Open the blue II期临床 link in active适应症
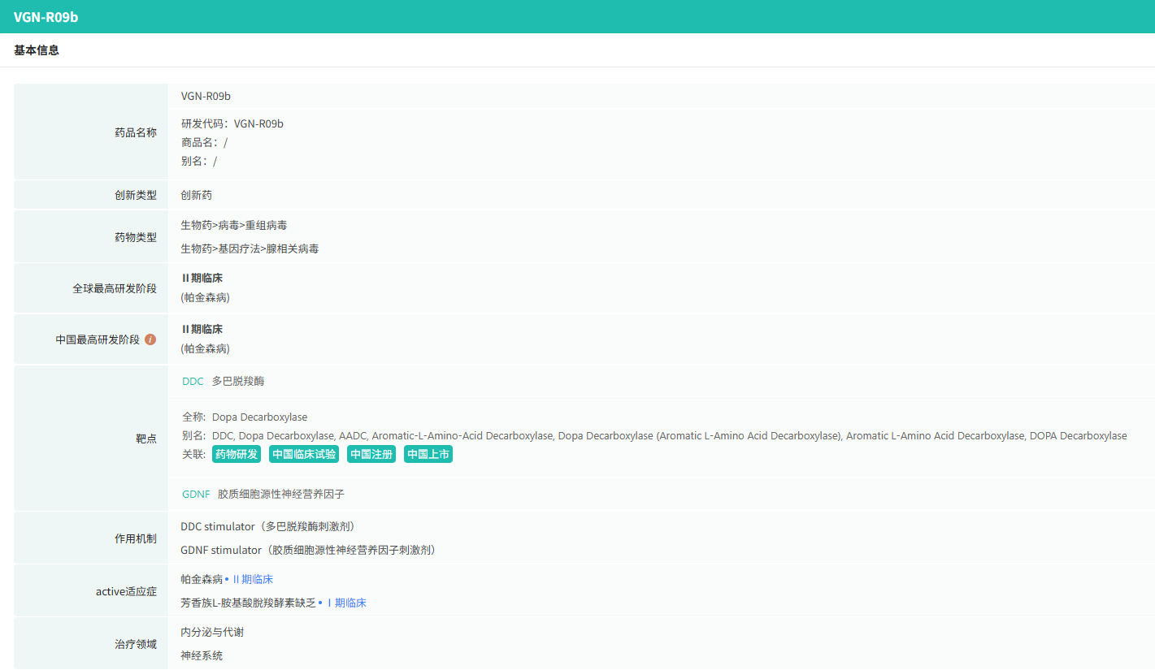The height and width of the screenshot is (670, 1155). click(x=253, y=579)
